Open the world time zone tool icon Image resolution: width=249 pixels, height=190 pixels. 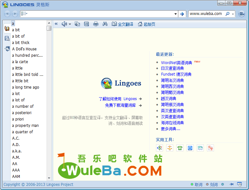pyautogui.click(x=190, y=148)
